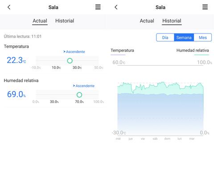
Task: Switch to Historial tab on left screen
Action: (x=65, y=21)
